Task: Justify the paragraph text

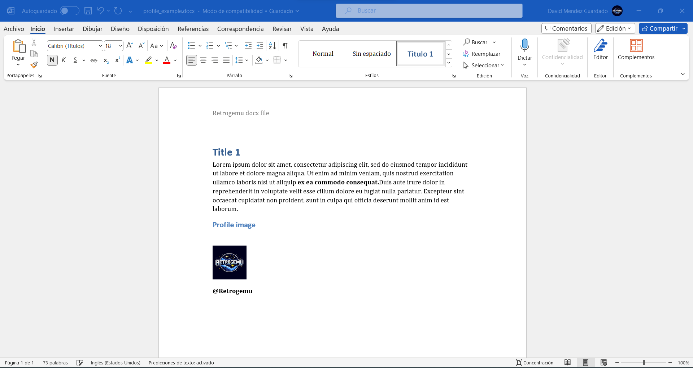Action: click(226, 60)
